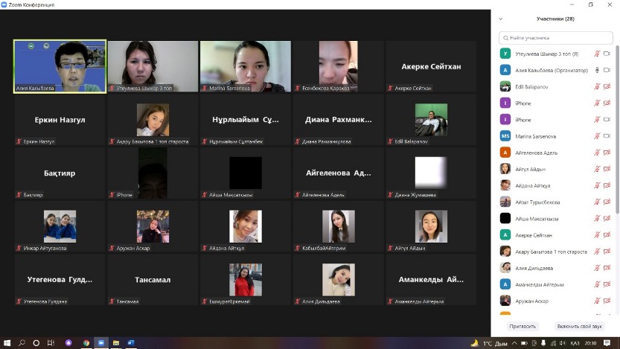
Task: Click the Пригласить button
Action: click(522, 326)
